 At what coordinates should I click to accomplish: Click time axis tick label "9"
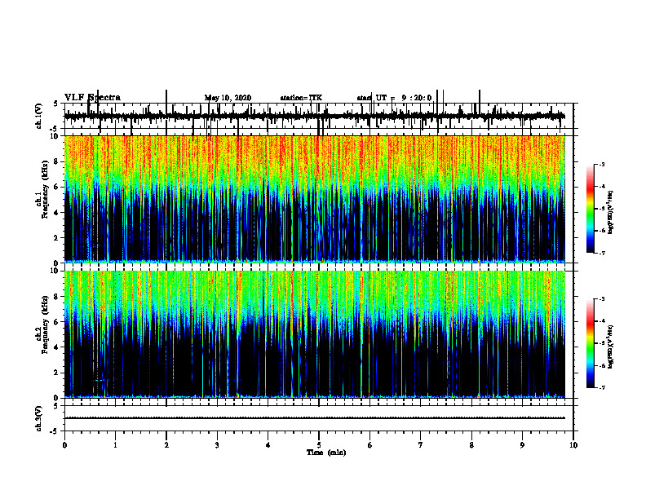(x=522, y=445)
